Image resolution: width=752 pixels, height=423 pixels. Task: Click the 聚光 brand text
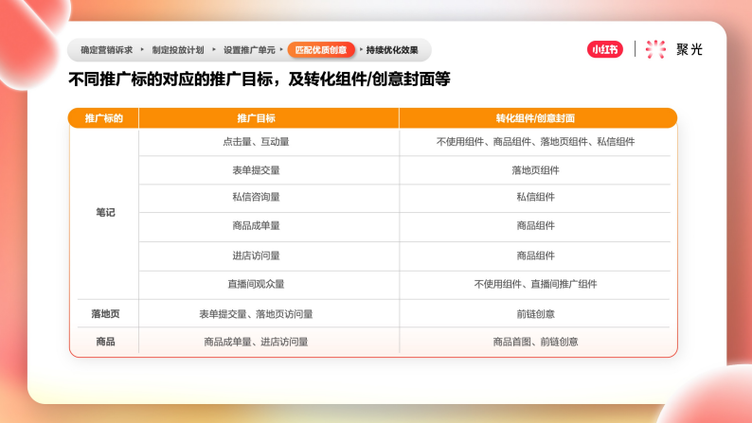[689, 49]
